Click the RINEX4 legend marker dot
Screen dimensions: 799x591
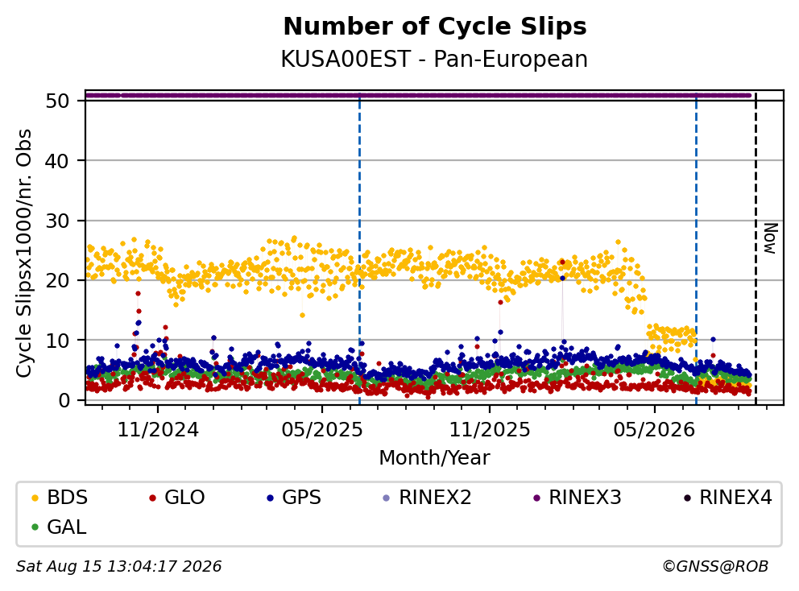tap(687, 498)
